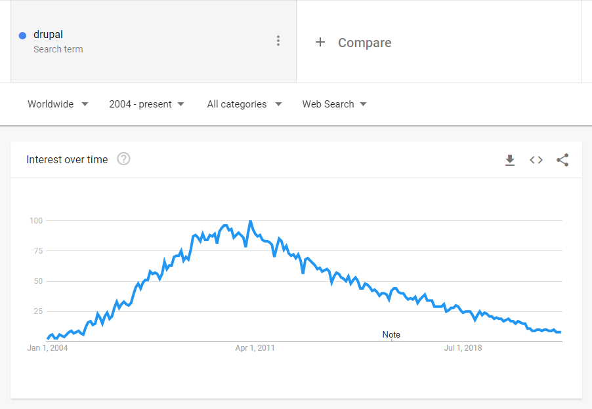Click the Note marker on the chart
Screen dimensions: 592x409
[391, 334]
